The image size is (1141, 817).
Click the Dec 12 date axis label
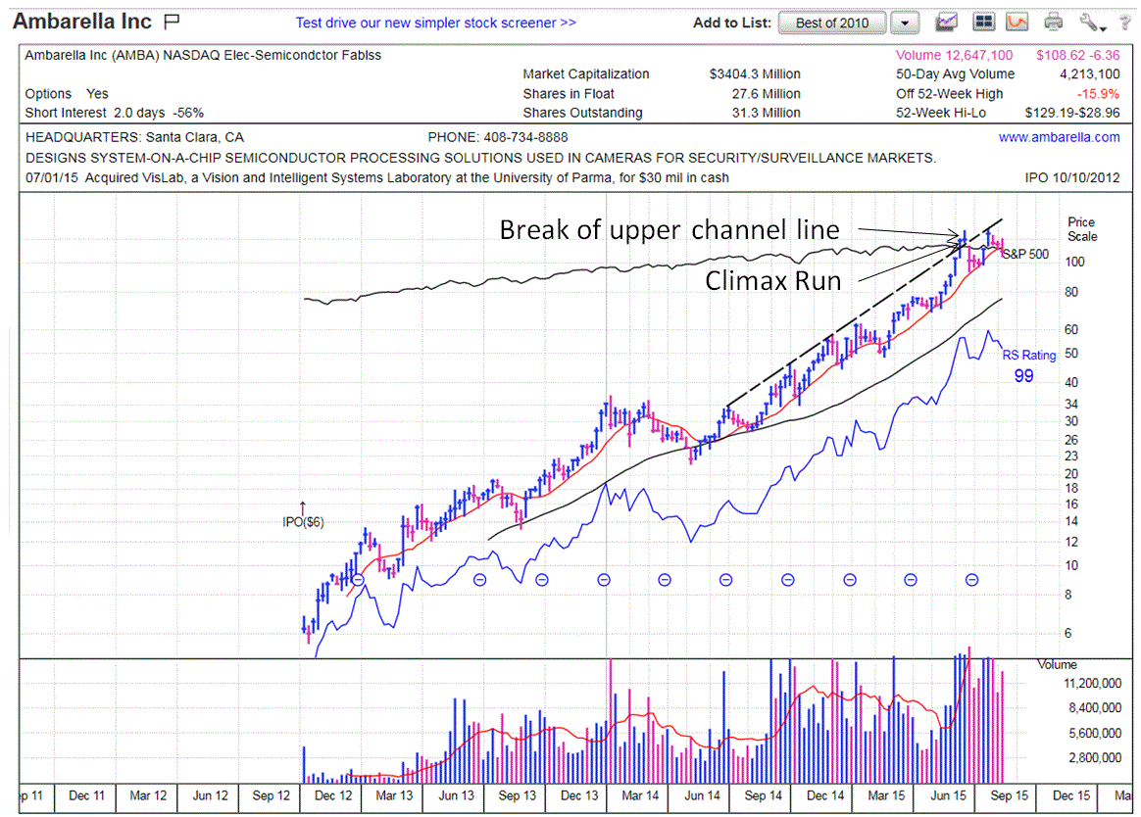[333, 795]
